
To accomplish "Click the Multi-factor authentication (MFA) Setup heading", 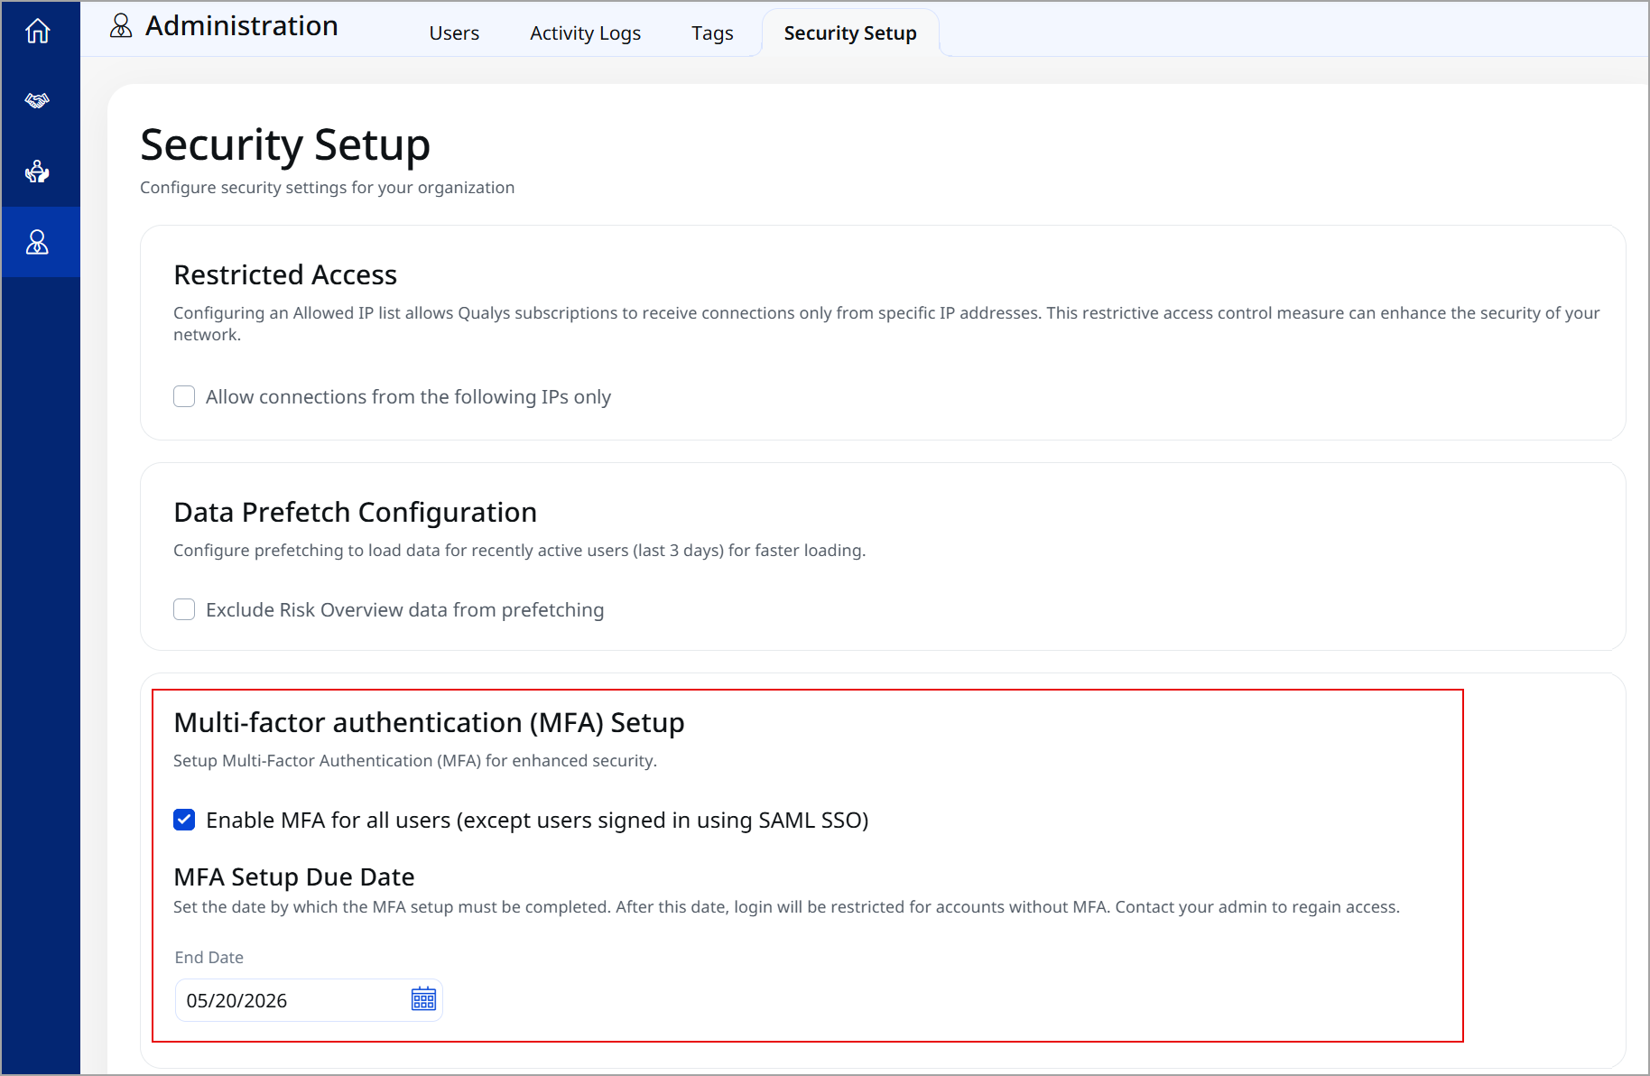I will [429, 723].
